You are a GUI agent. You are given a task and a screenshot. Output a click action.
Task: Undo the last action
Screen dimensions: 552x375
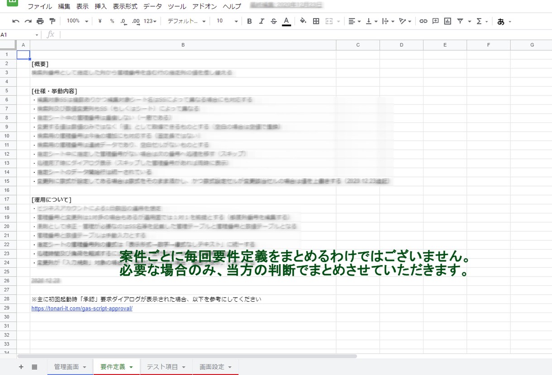(16, 21)
